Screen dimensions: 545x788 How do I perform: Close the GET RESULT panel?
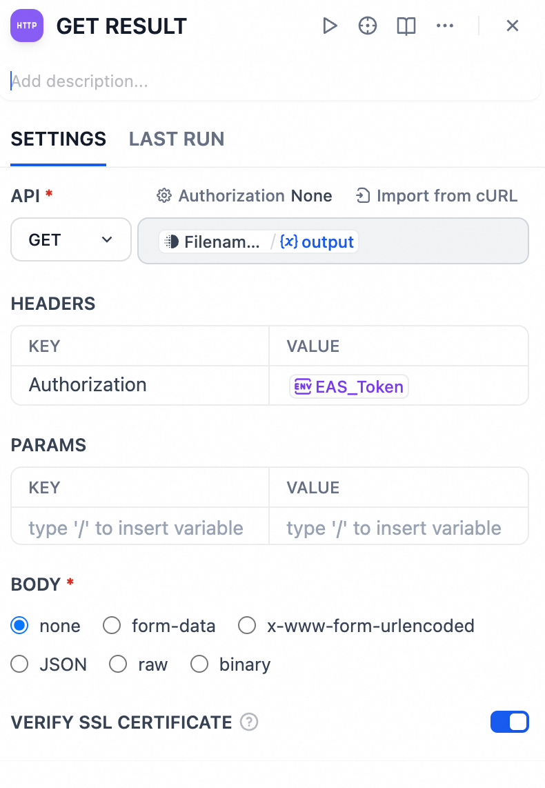[513, 26]
